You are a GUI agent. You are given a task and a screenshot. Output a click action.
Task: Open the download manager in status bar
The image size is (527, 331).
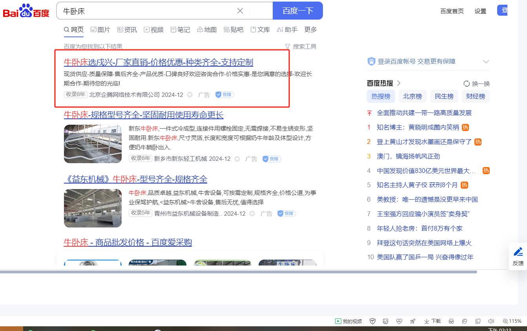[x=432, y=321]
